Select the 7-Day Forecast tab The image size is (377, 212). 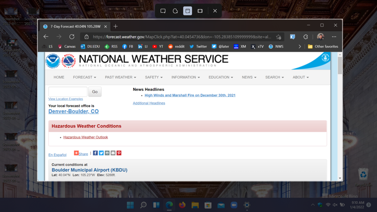tap(75, 26)
